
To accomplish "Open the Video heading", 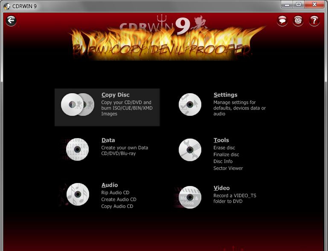I will (221, 188).
